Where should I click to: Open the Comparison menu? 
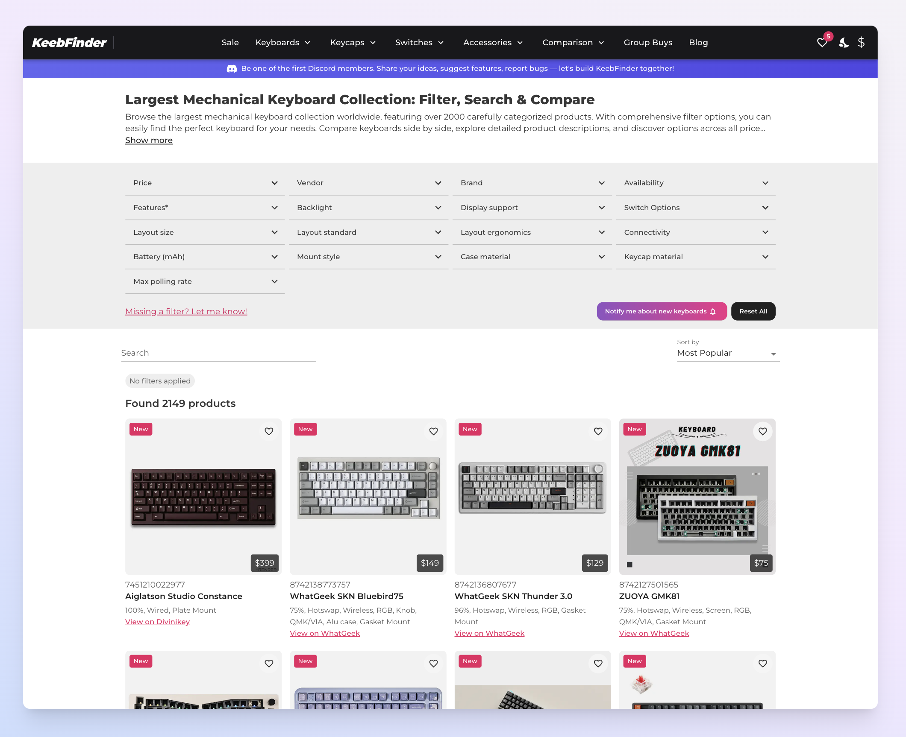[573, 43]
